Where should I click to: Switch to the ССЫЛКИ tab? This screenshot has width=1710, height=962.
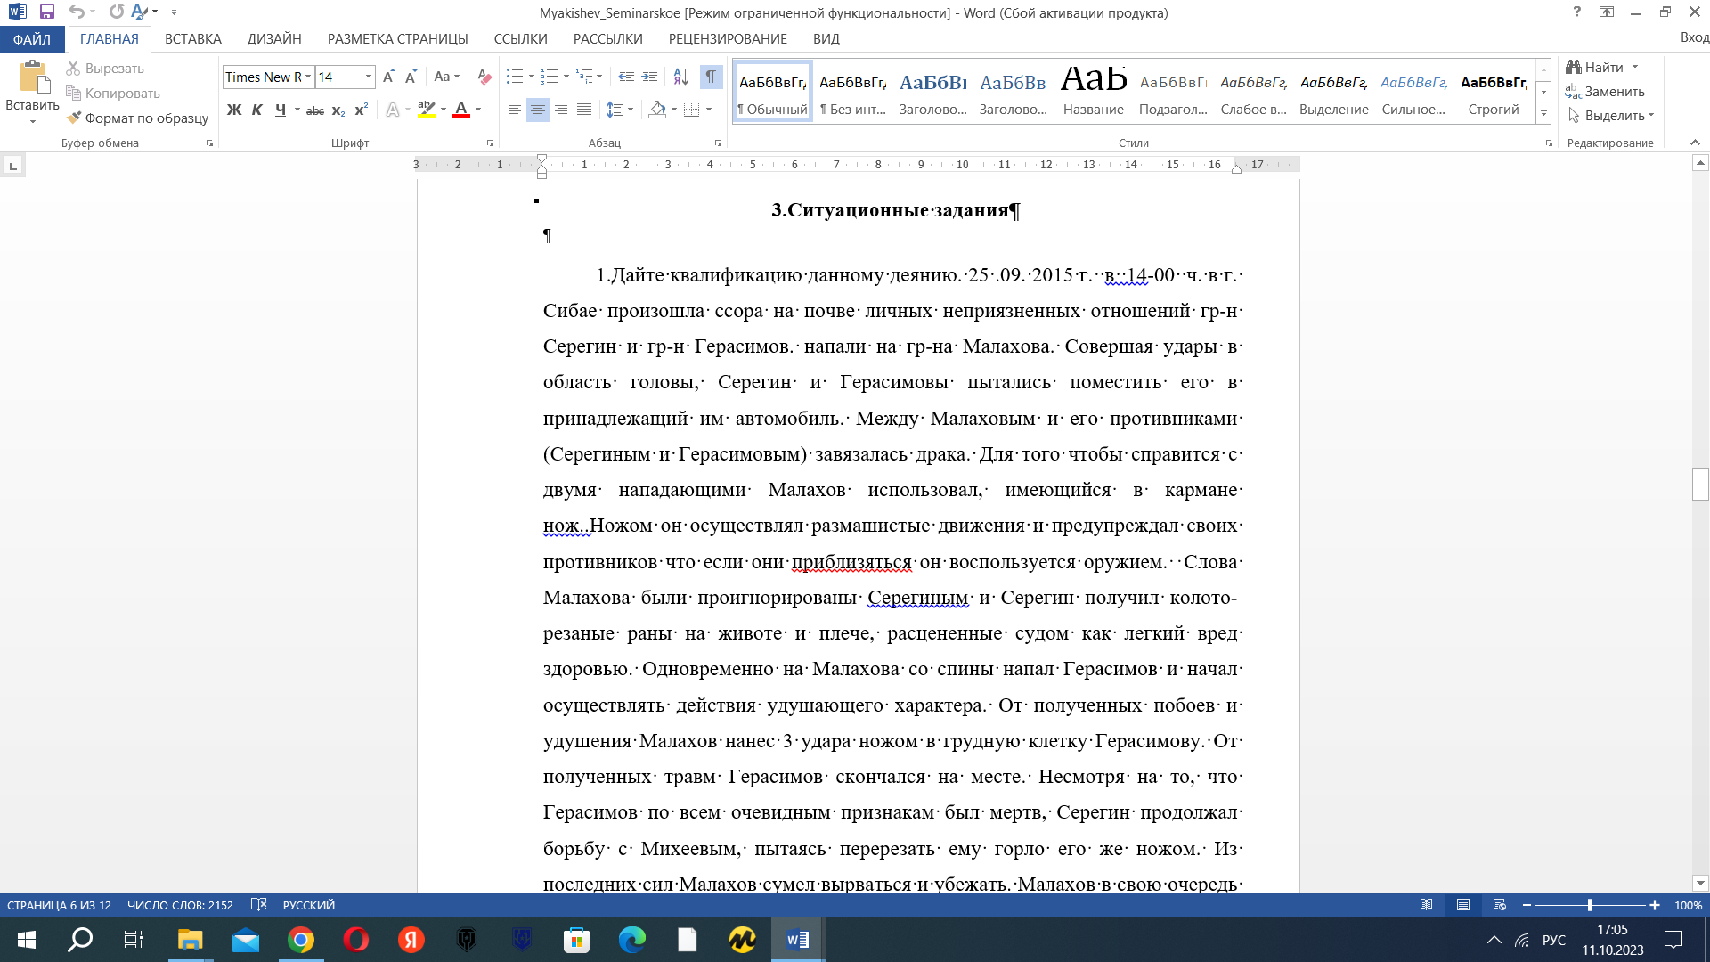point(520,39)
